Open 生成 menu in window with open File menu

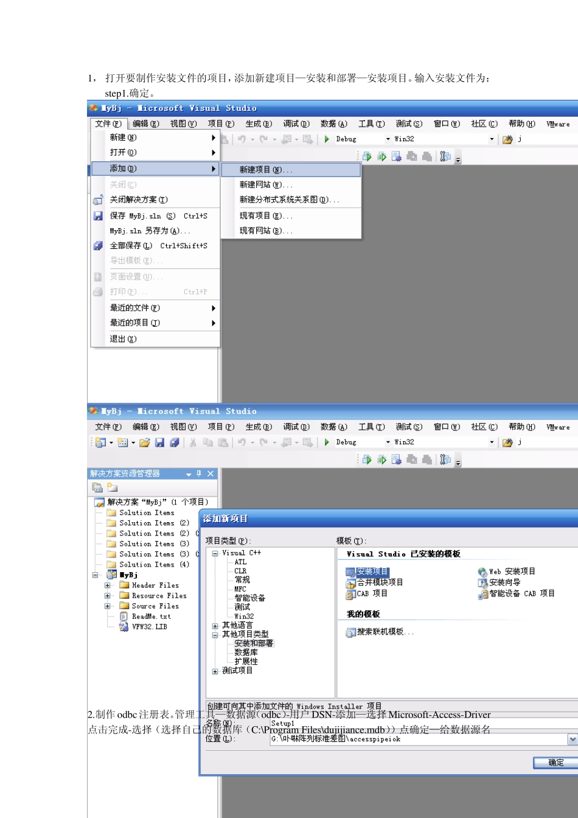point(259,124)
